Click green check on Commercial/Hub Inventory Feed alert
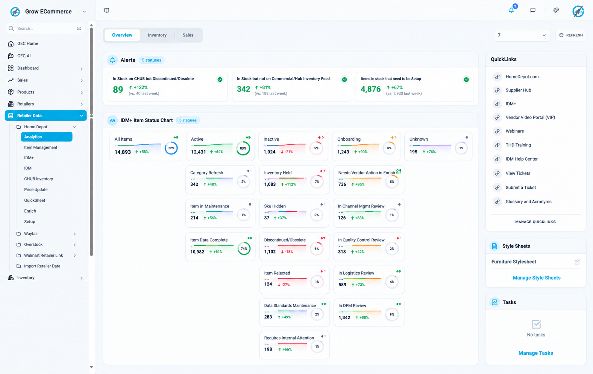Image resolution: width=593 pixels, height=374 pixels. (x=344, y=80)
